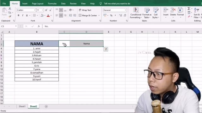Switch to the Formulas tab
The image size is (202, 113).
pyautogui.click(x=52, y=3)
